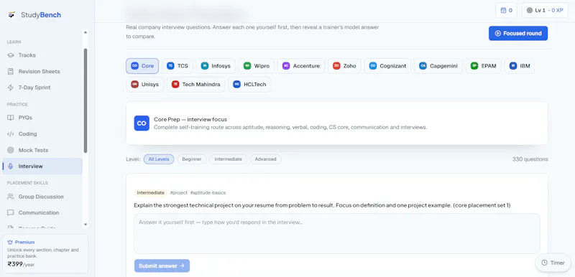The width and height of the screenshot is (575, 277).
Task: Open the Coding practice section
Action: [42, 134]
